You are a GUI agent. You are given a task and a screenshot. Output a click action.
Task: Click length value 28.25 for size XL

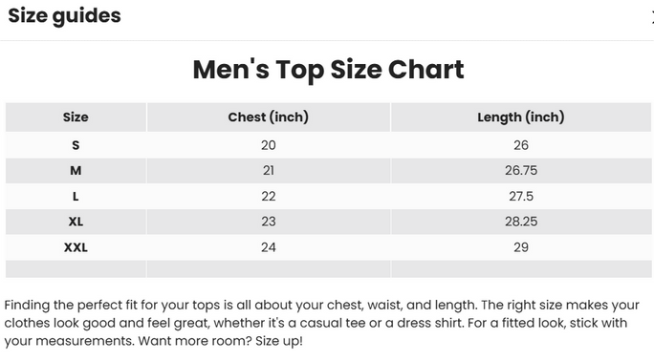[521, 222]
